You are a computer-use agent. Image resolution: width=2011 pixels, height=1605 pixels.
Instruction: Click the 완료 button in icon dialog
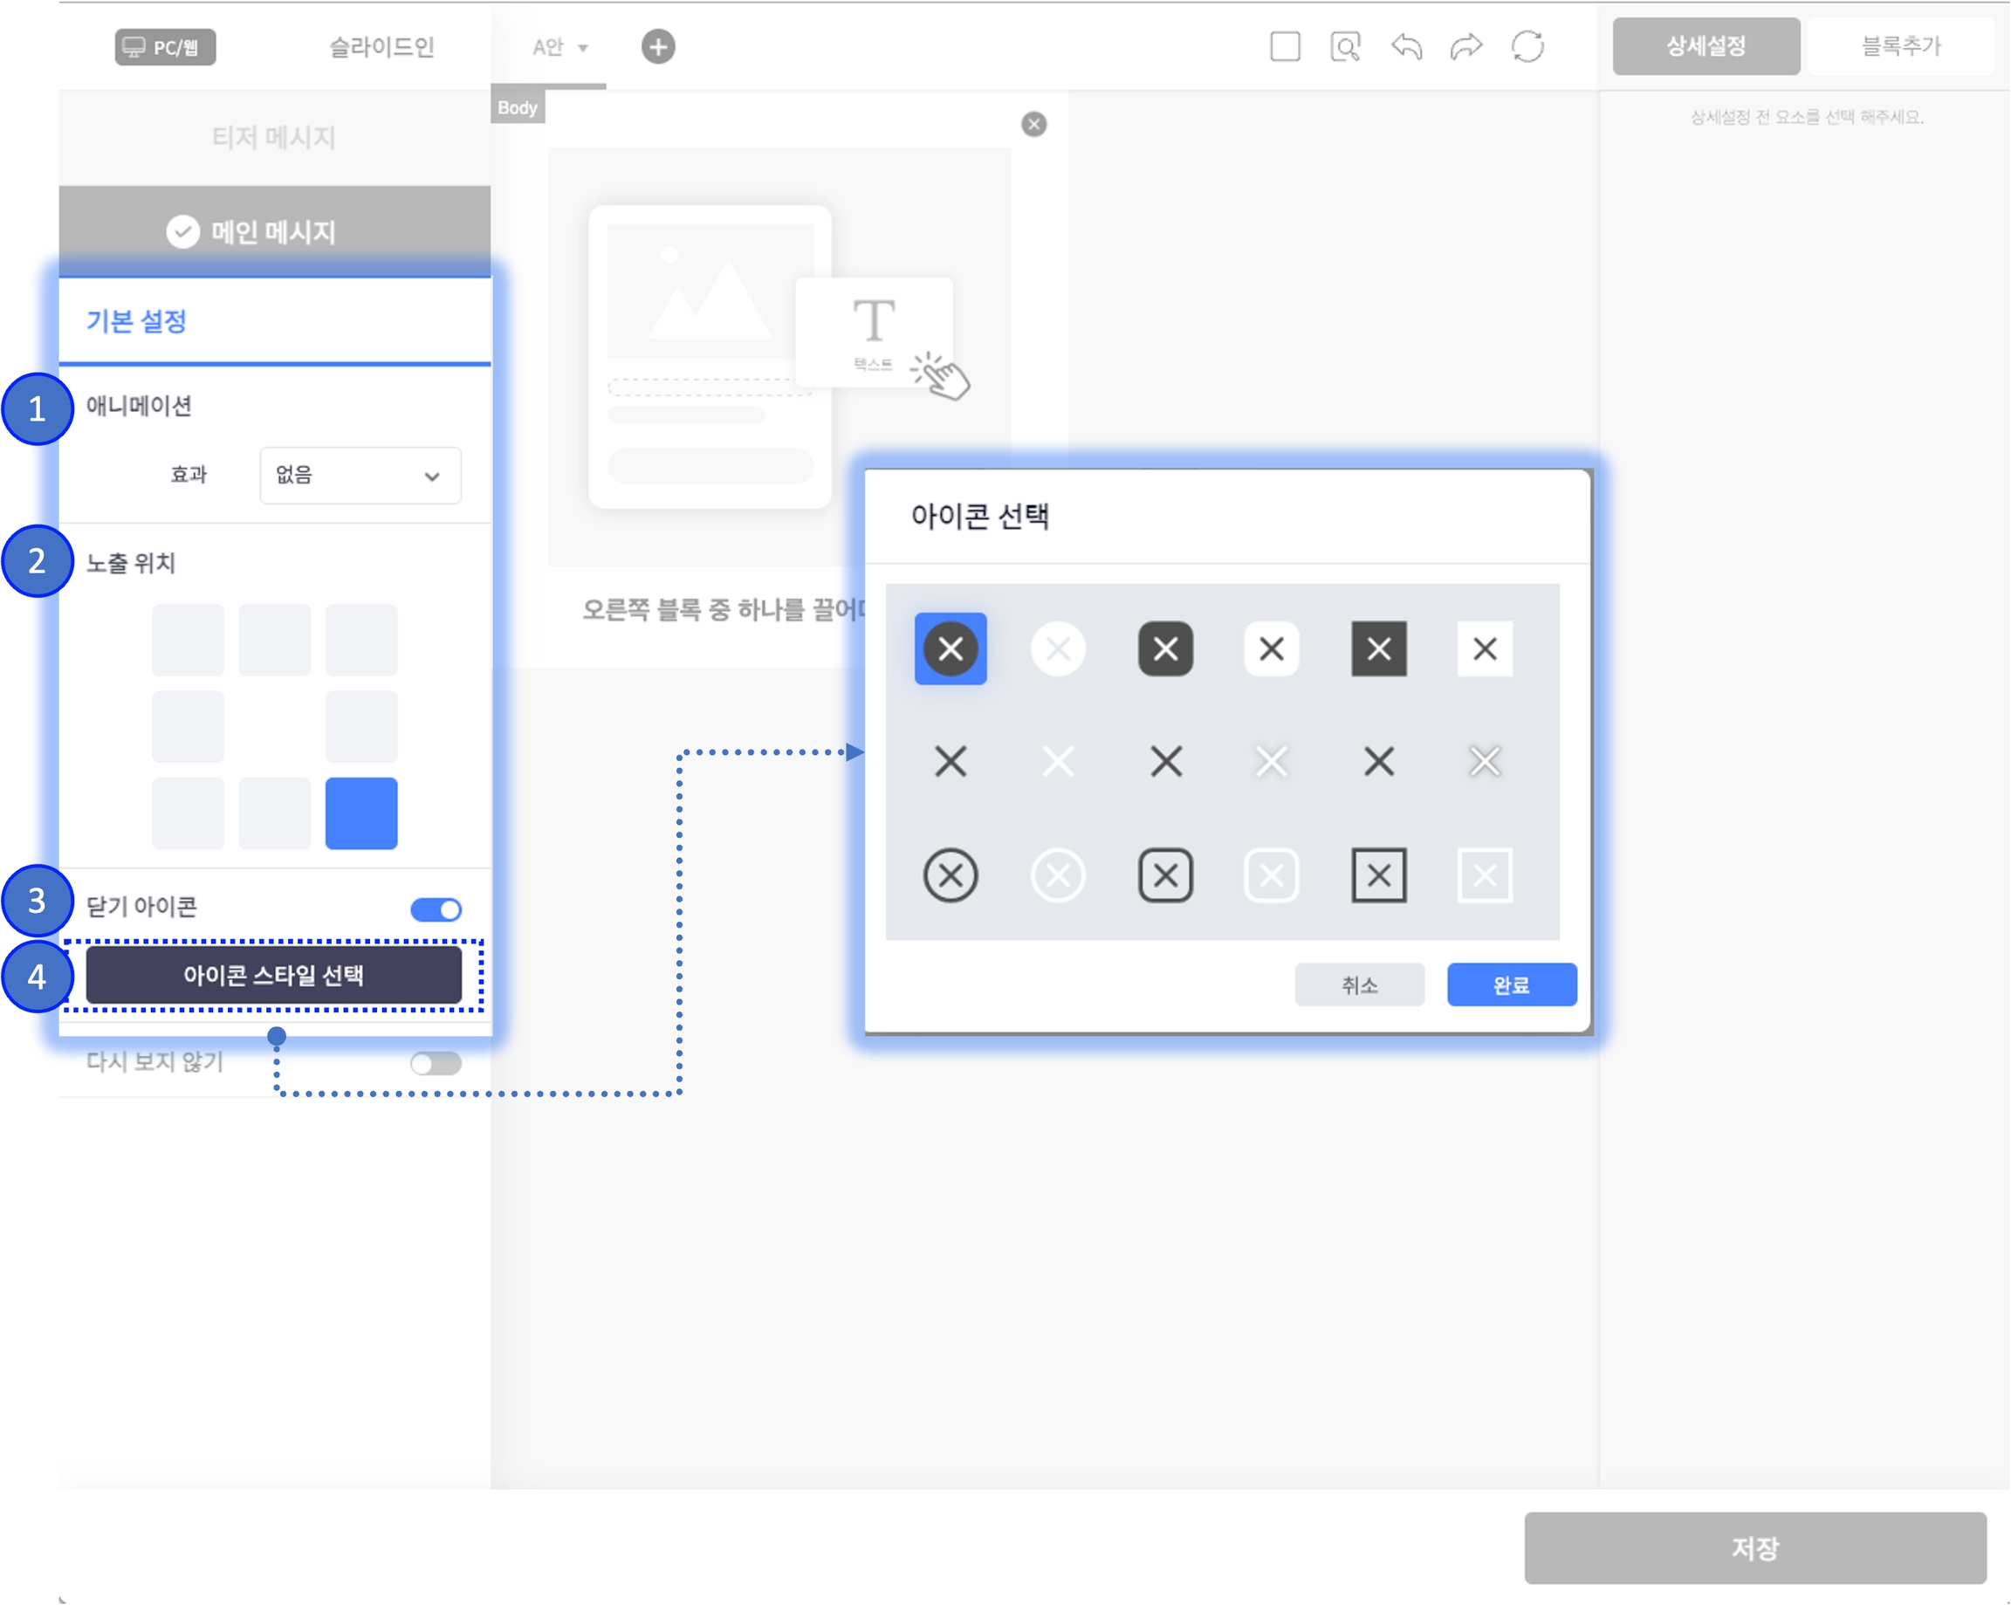click(x=1511, y=984)
